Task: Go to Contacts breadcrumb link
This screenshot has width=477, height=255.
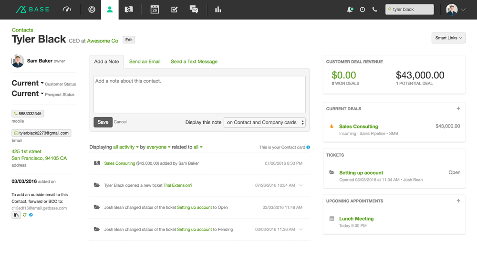Action: (22, 30)
